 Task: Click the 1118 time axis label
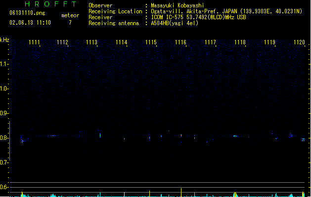pyautogui.click(x=240, y=42)
